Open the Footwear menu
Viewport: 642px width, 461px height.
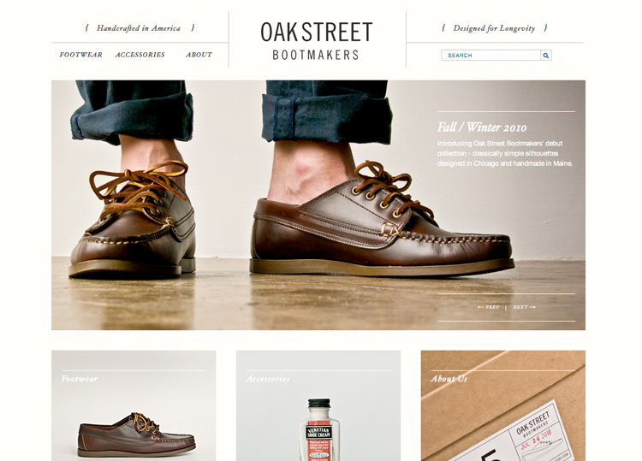coord(80,55)
